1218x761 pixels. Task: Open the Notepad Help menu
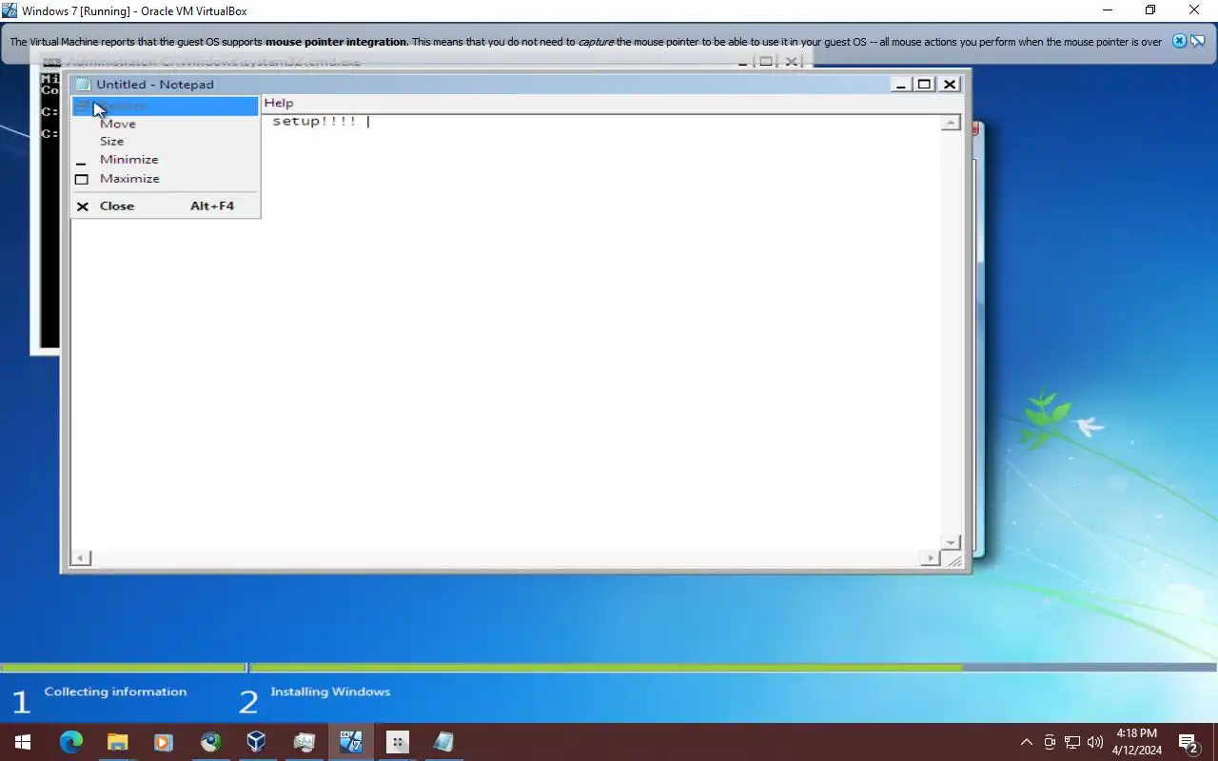coord(279,103)
